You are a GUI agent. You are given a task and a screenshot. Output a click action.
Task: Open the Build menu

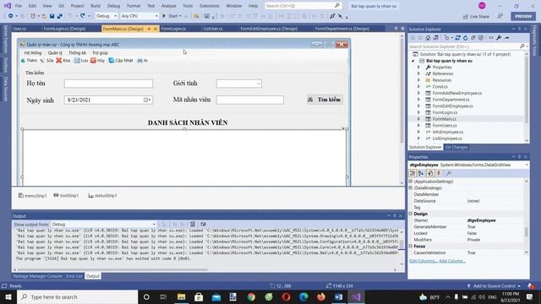(x=96, y=6)
